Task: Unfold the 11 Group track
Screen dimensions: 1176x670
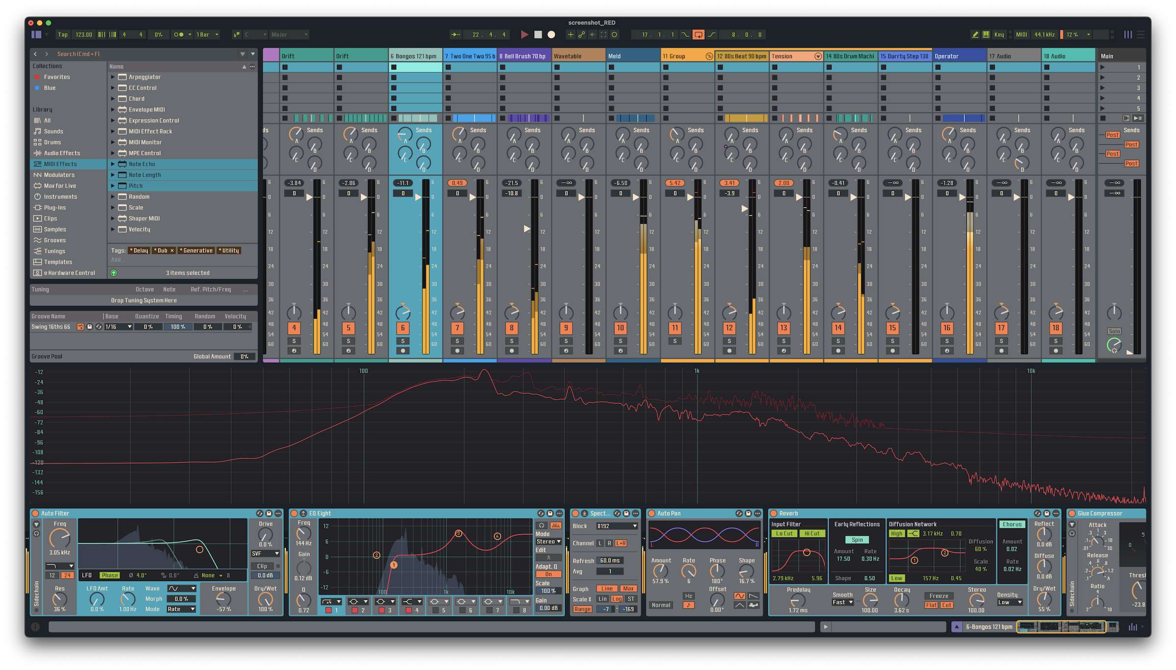Action: tap(709, 56)
